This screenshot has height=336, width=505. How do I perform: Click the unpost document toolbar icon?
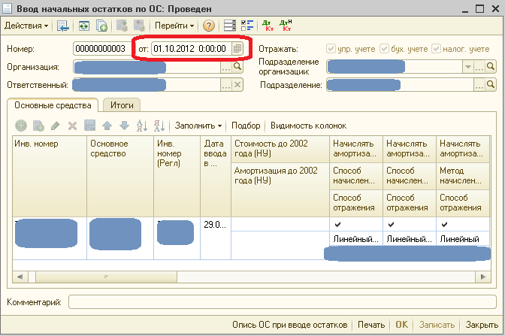pyautogui.click(x=139, y=26)
